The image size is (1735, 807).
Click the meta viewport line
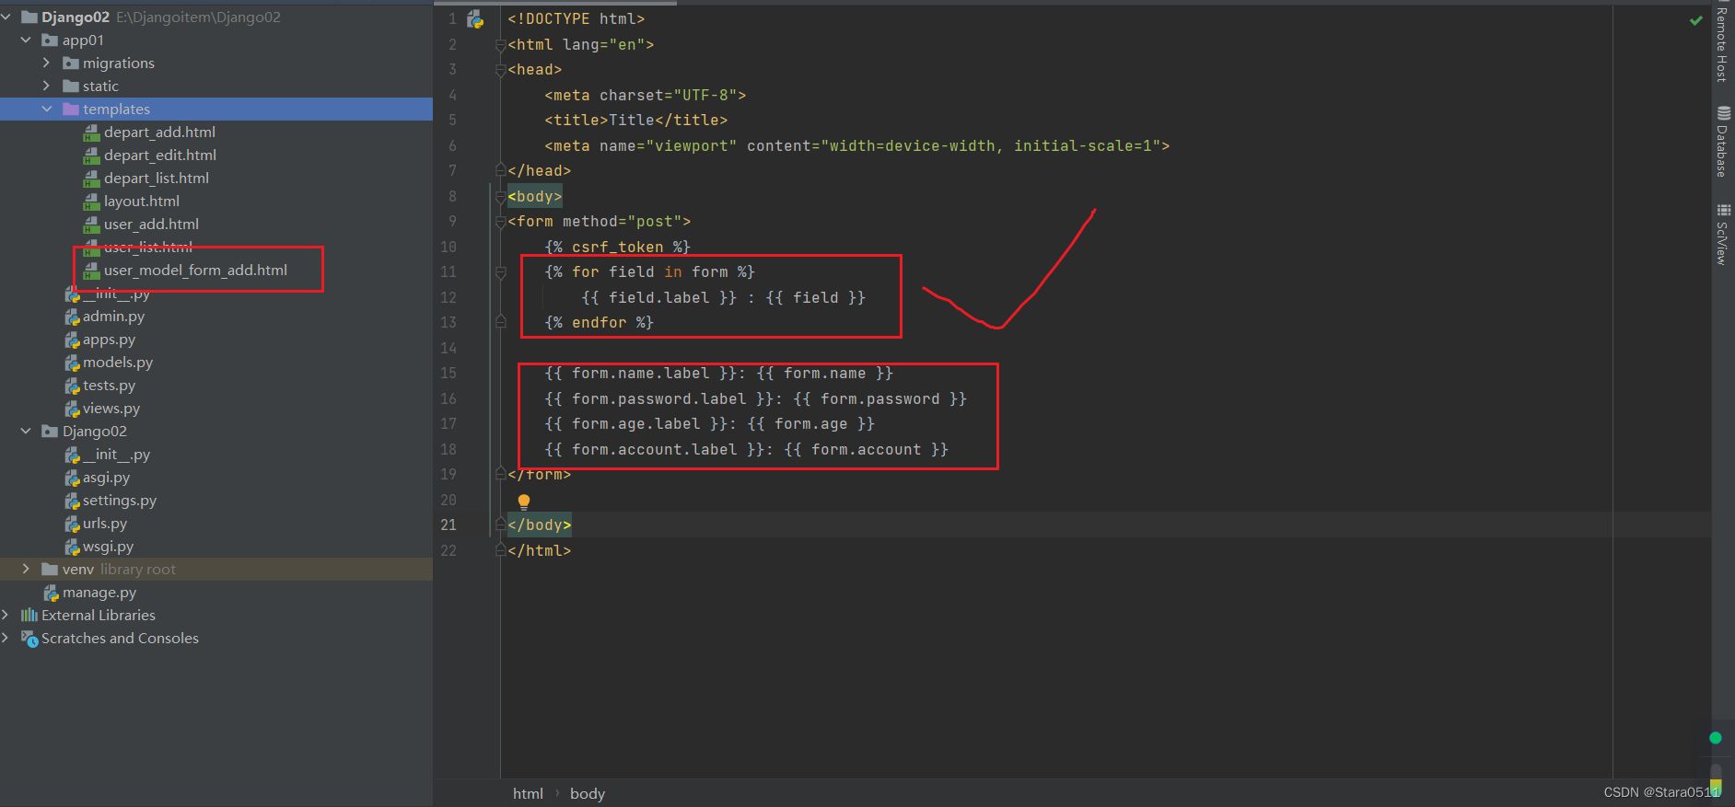pos(856,145)
